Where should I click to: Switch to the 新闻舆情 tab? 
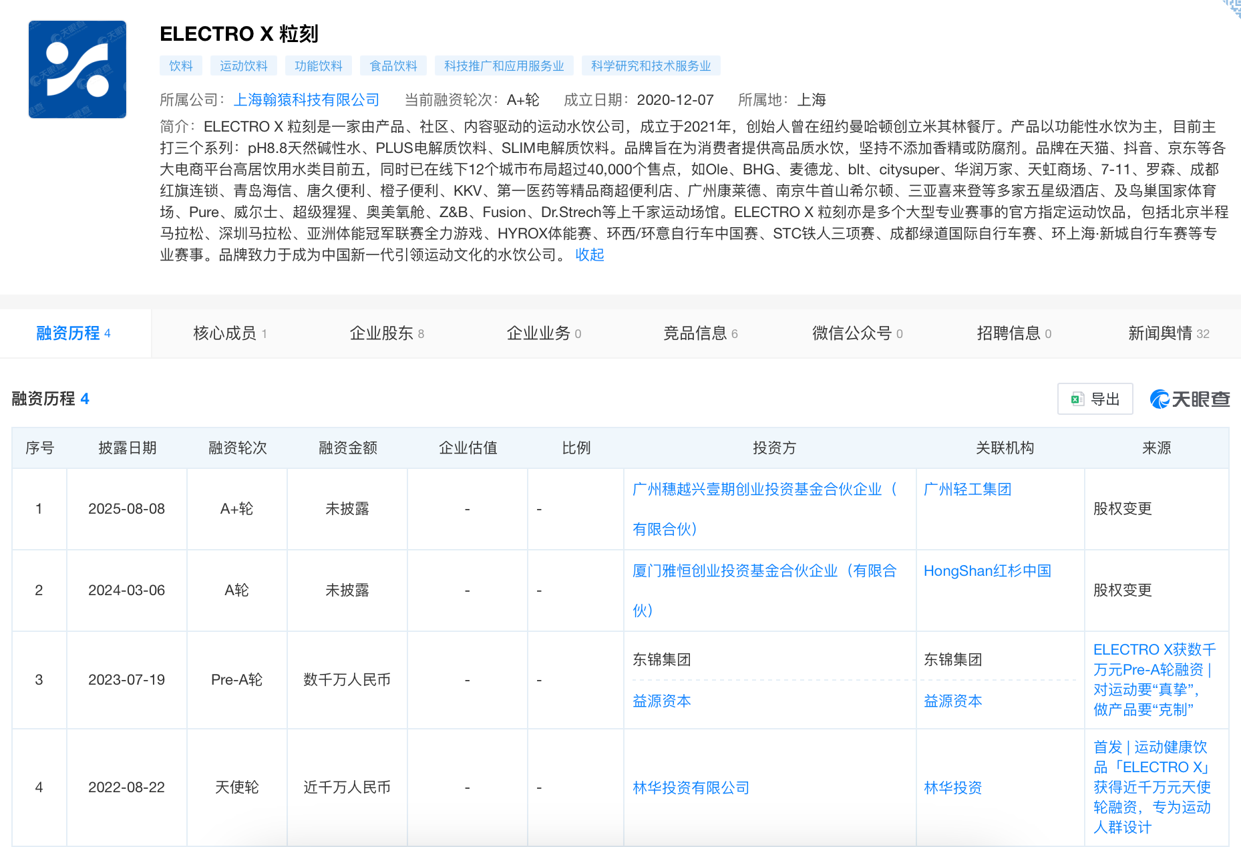1169,333
